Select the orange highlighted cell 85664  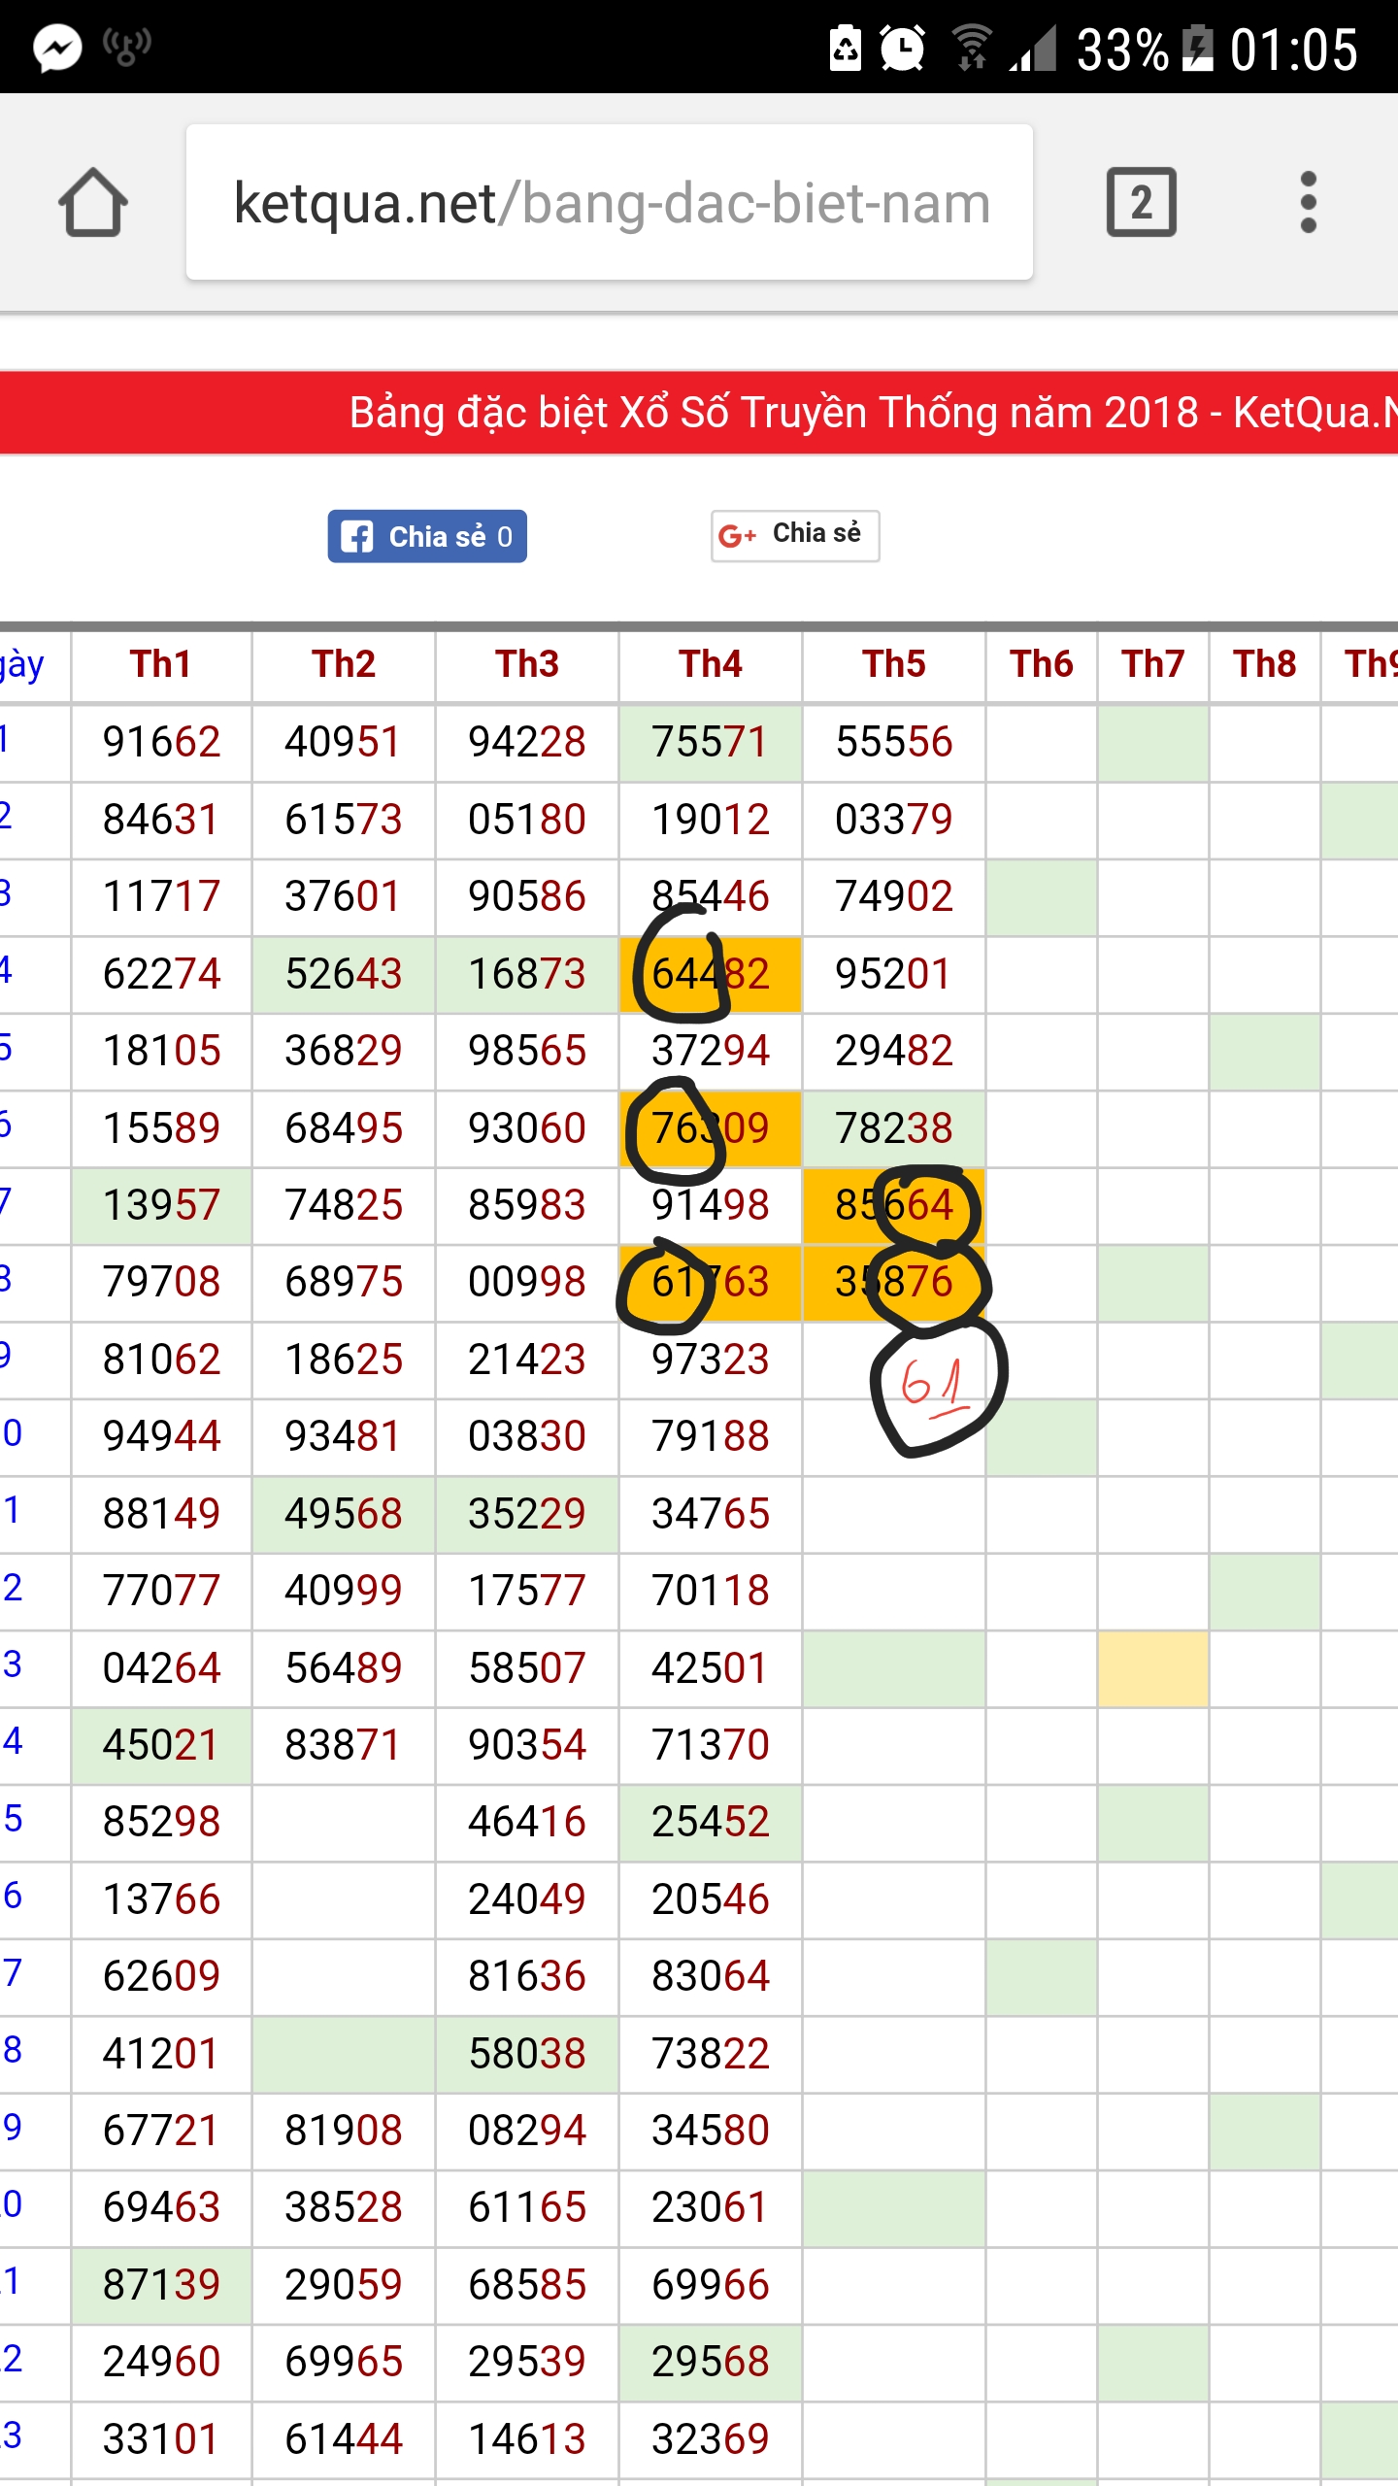pos(894,1205)
